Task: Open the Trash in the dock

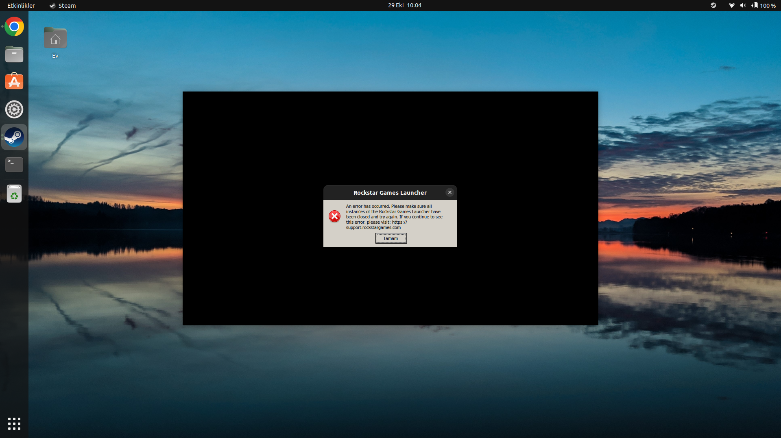Action: [14, 194]
